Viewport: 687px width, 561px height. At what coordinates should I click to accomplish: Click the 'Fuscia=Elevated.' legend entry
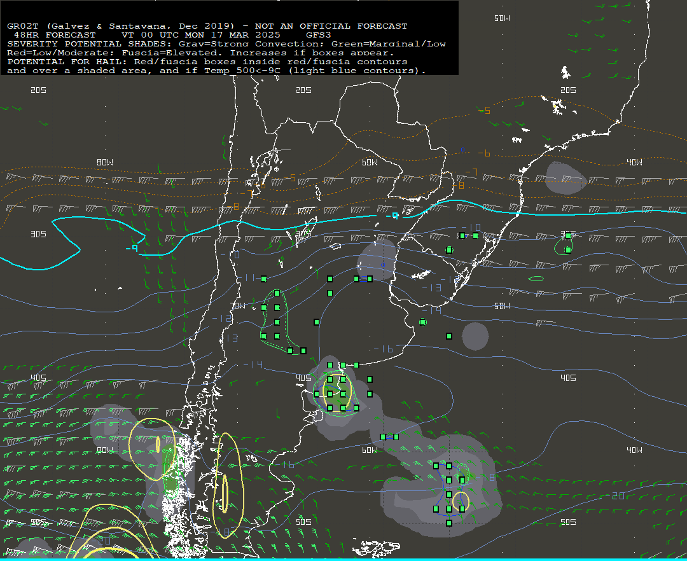172,53
